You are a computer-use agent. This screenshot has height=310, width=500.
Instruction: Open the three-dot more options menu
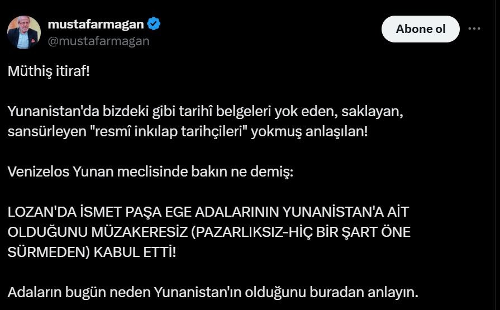(x=474, y=28)
